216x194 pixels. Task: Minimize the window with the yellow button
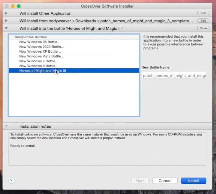coord(13,6)
